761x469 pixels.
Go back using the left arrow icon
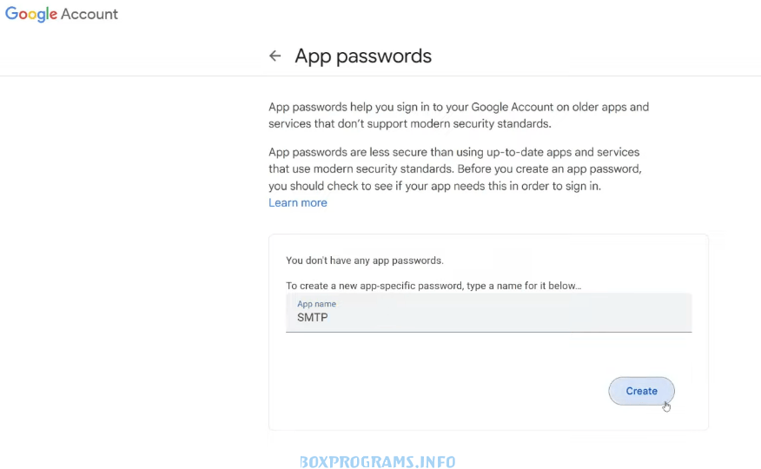(275, 56)
